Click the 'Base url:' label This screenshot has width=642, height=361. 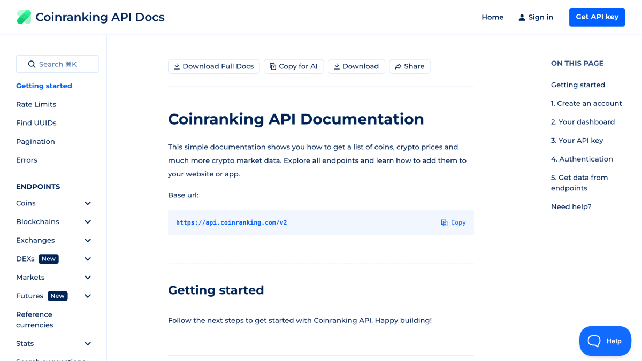(x=183, y=195)
